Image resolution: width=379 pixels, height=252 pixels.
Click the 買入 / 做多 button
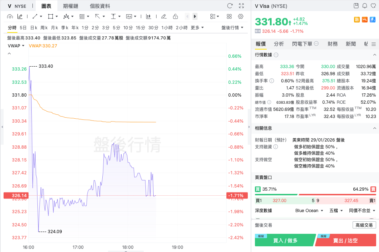point(285,241)
